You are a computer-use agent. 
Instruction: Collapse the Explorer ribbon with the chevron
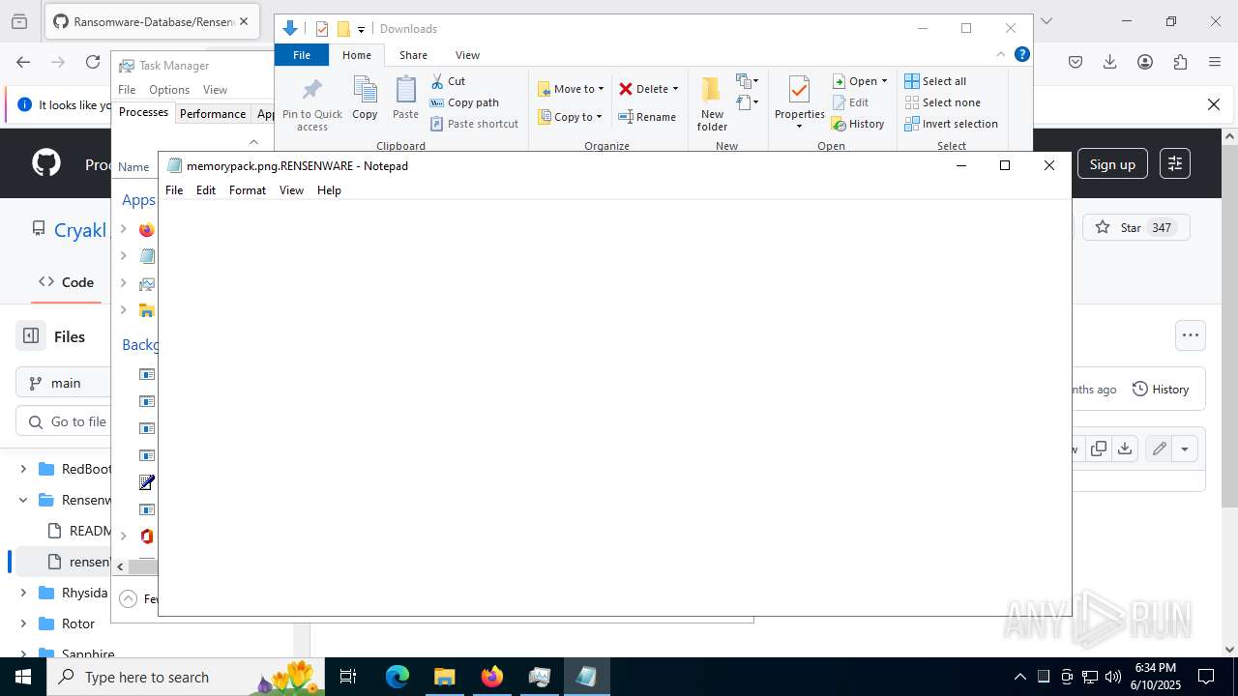click(x=1001, y=54)
